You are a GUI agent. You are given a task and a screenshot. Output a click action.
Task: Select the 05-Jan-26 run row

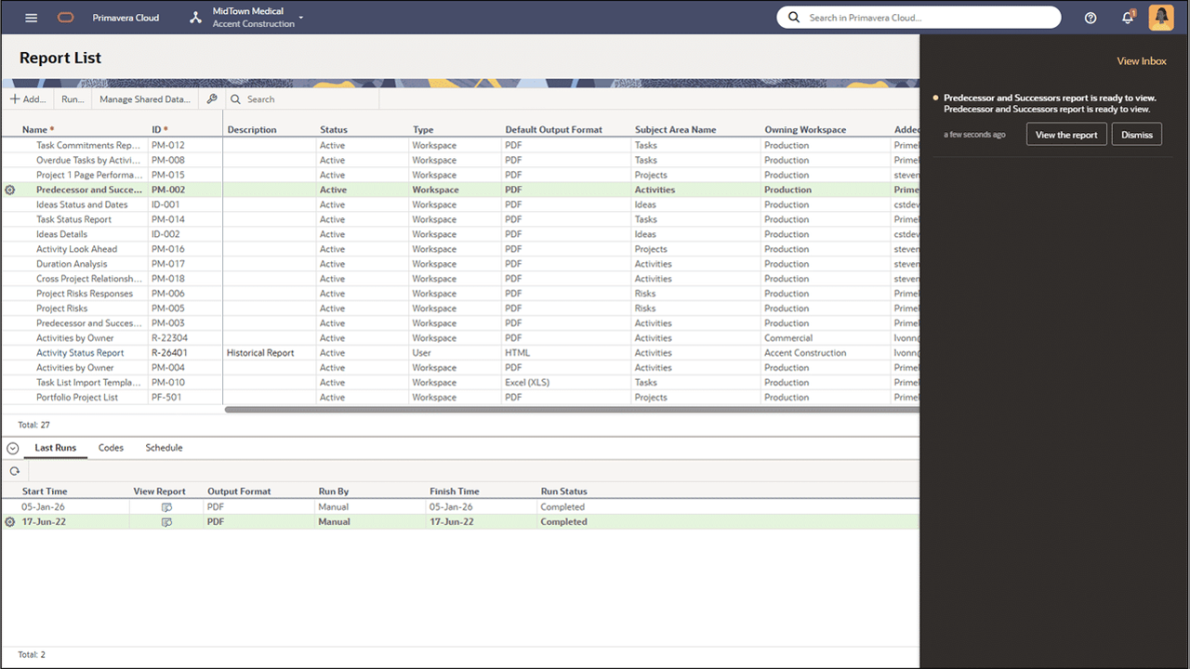point(44,506)
